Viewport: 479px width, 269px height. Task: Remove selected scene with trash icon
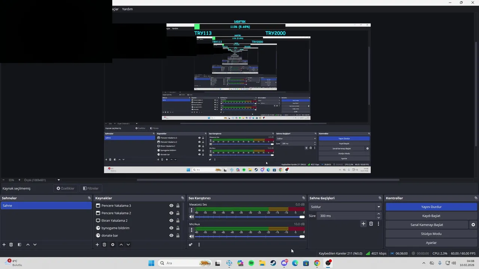(x=11, y=245)
